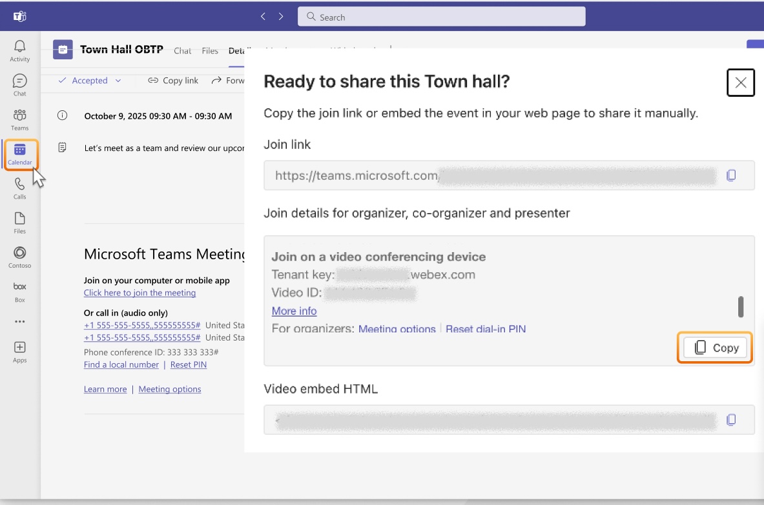Open the Calendar in the sidebar

click(19, 154)
